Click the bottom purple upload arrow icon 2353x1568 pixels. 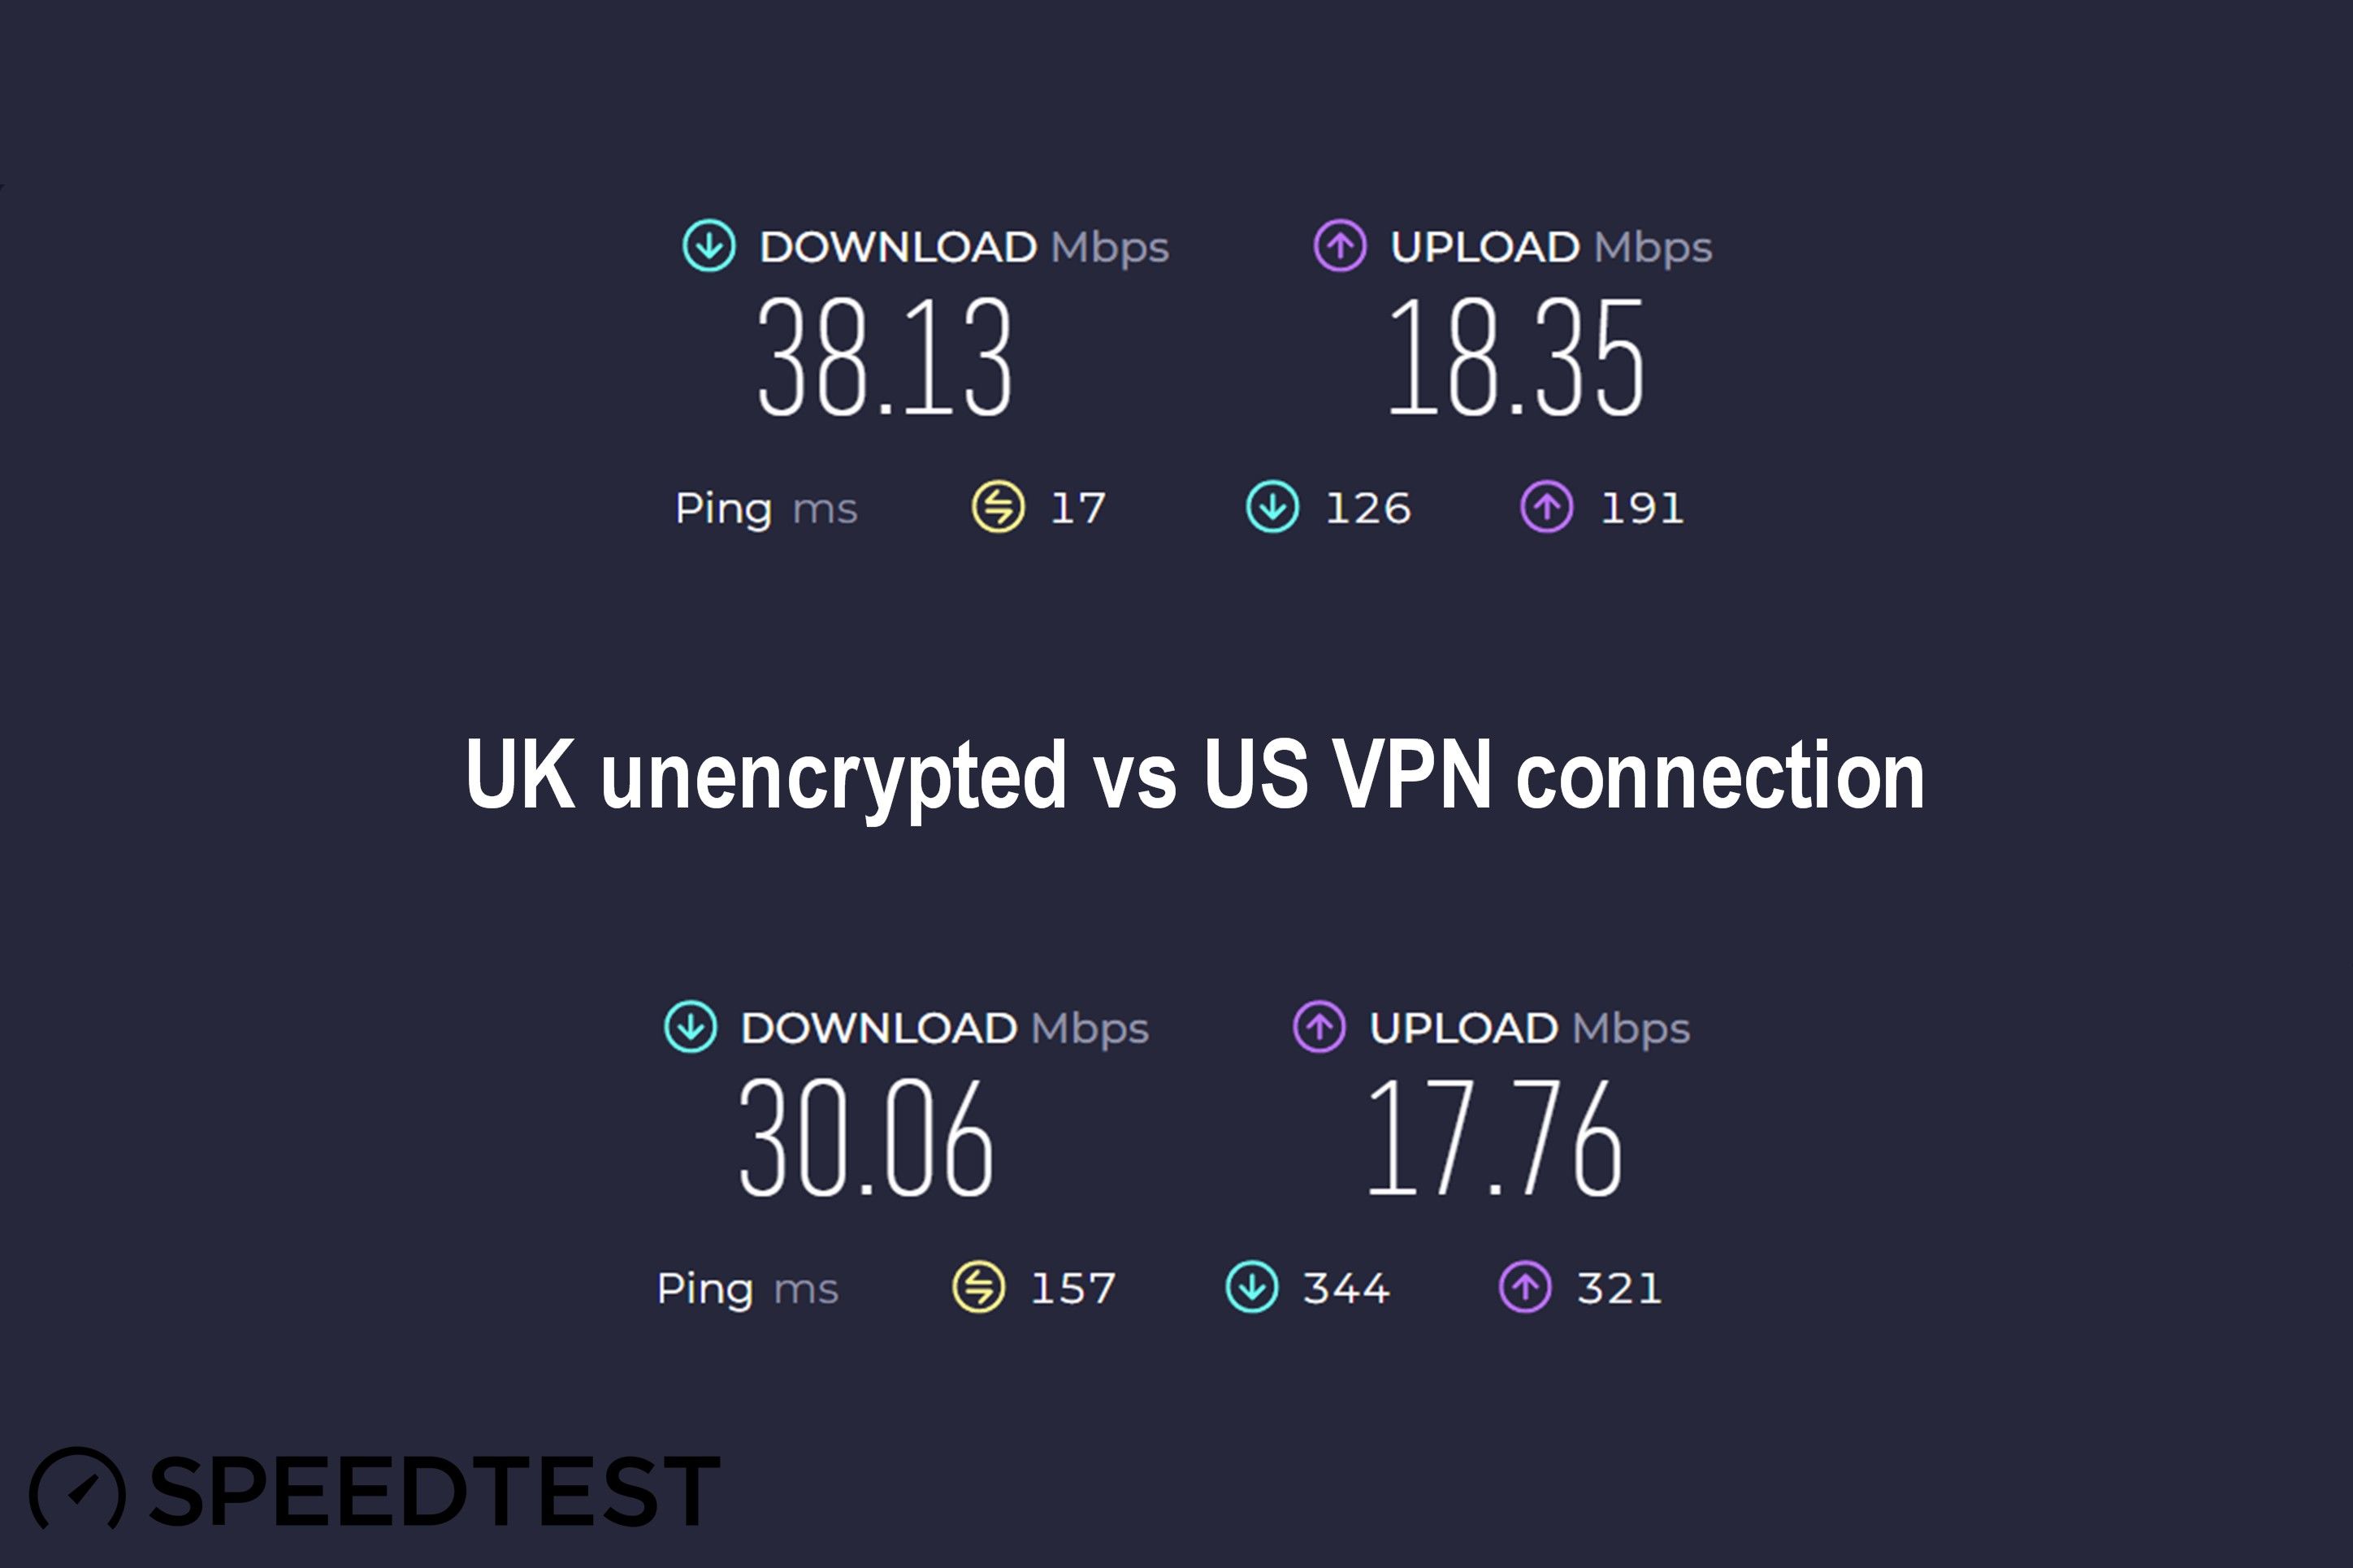point(1320,1027)
